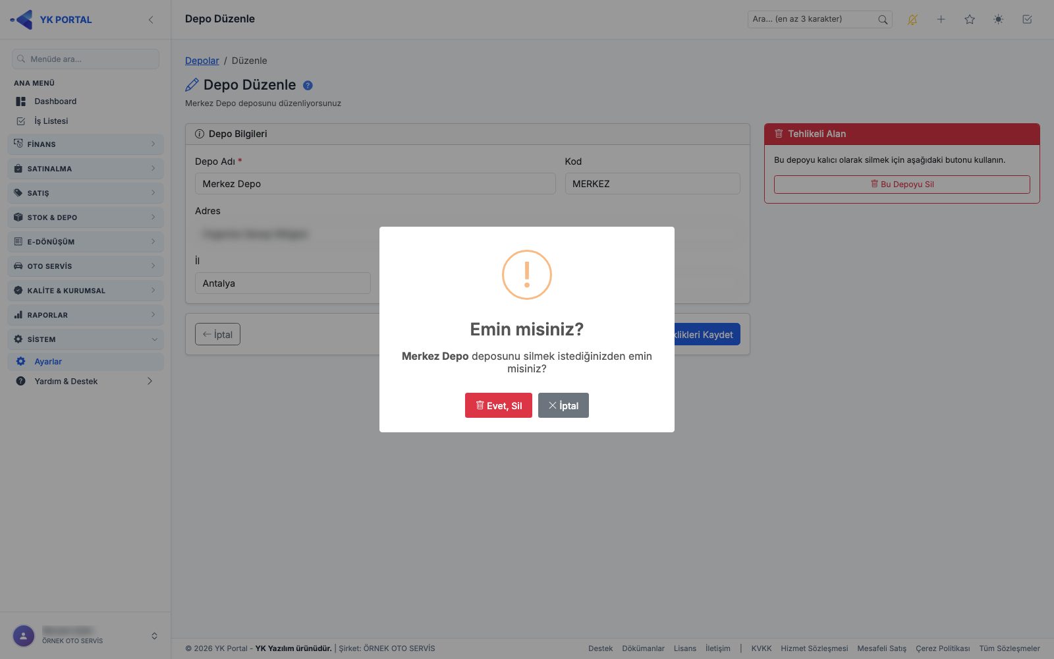1054x659 pixels.
Task: Click the Bu Depoyu Sil button
Action: click(x=902, y=185)
